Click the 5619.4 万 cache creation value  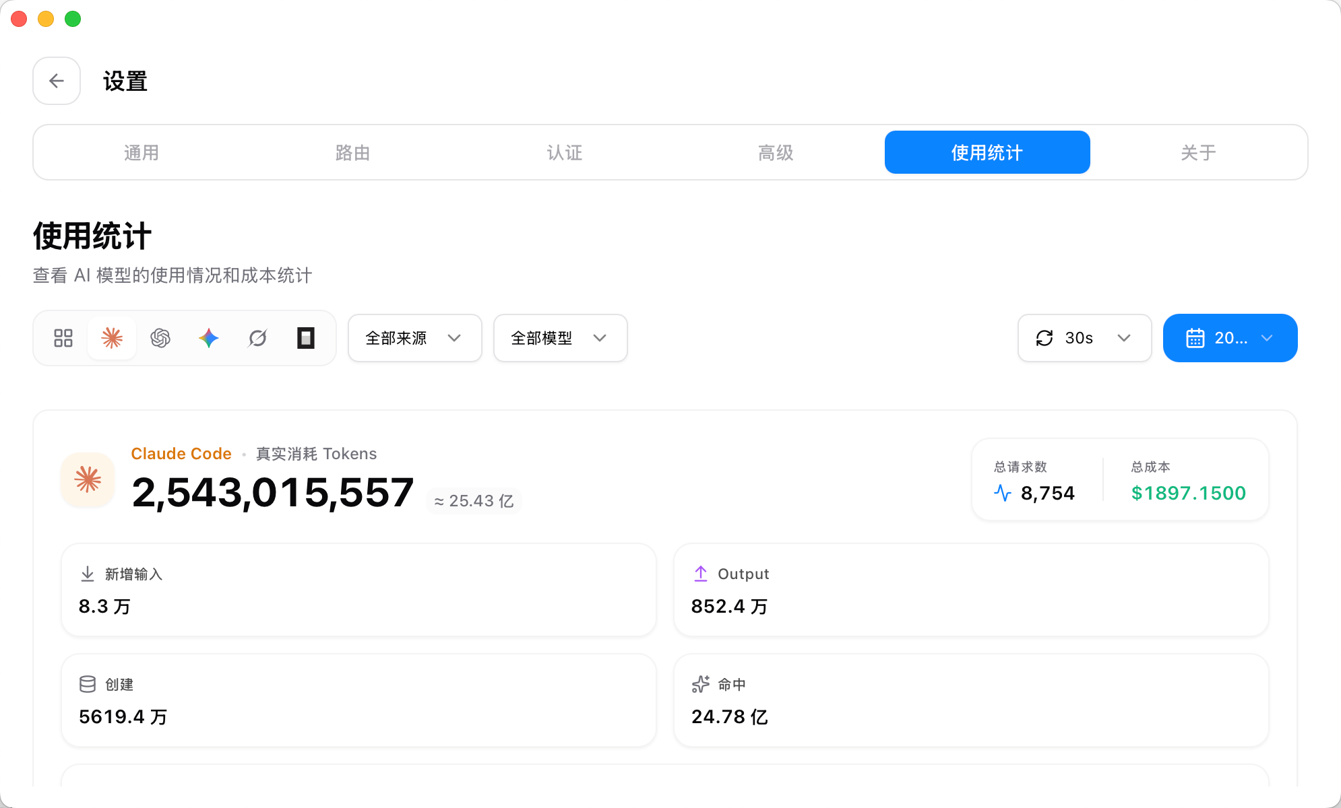pos(123,717)
